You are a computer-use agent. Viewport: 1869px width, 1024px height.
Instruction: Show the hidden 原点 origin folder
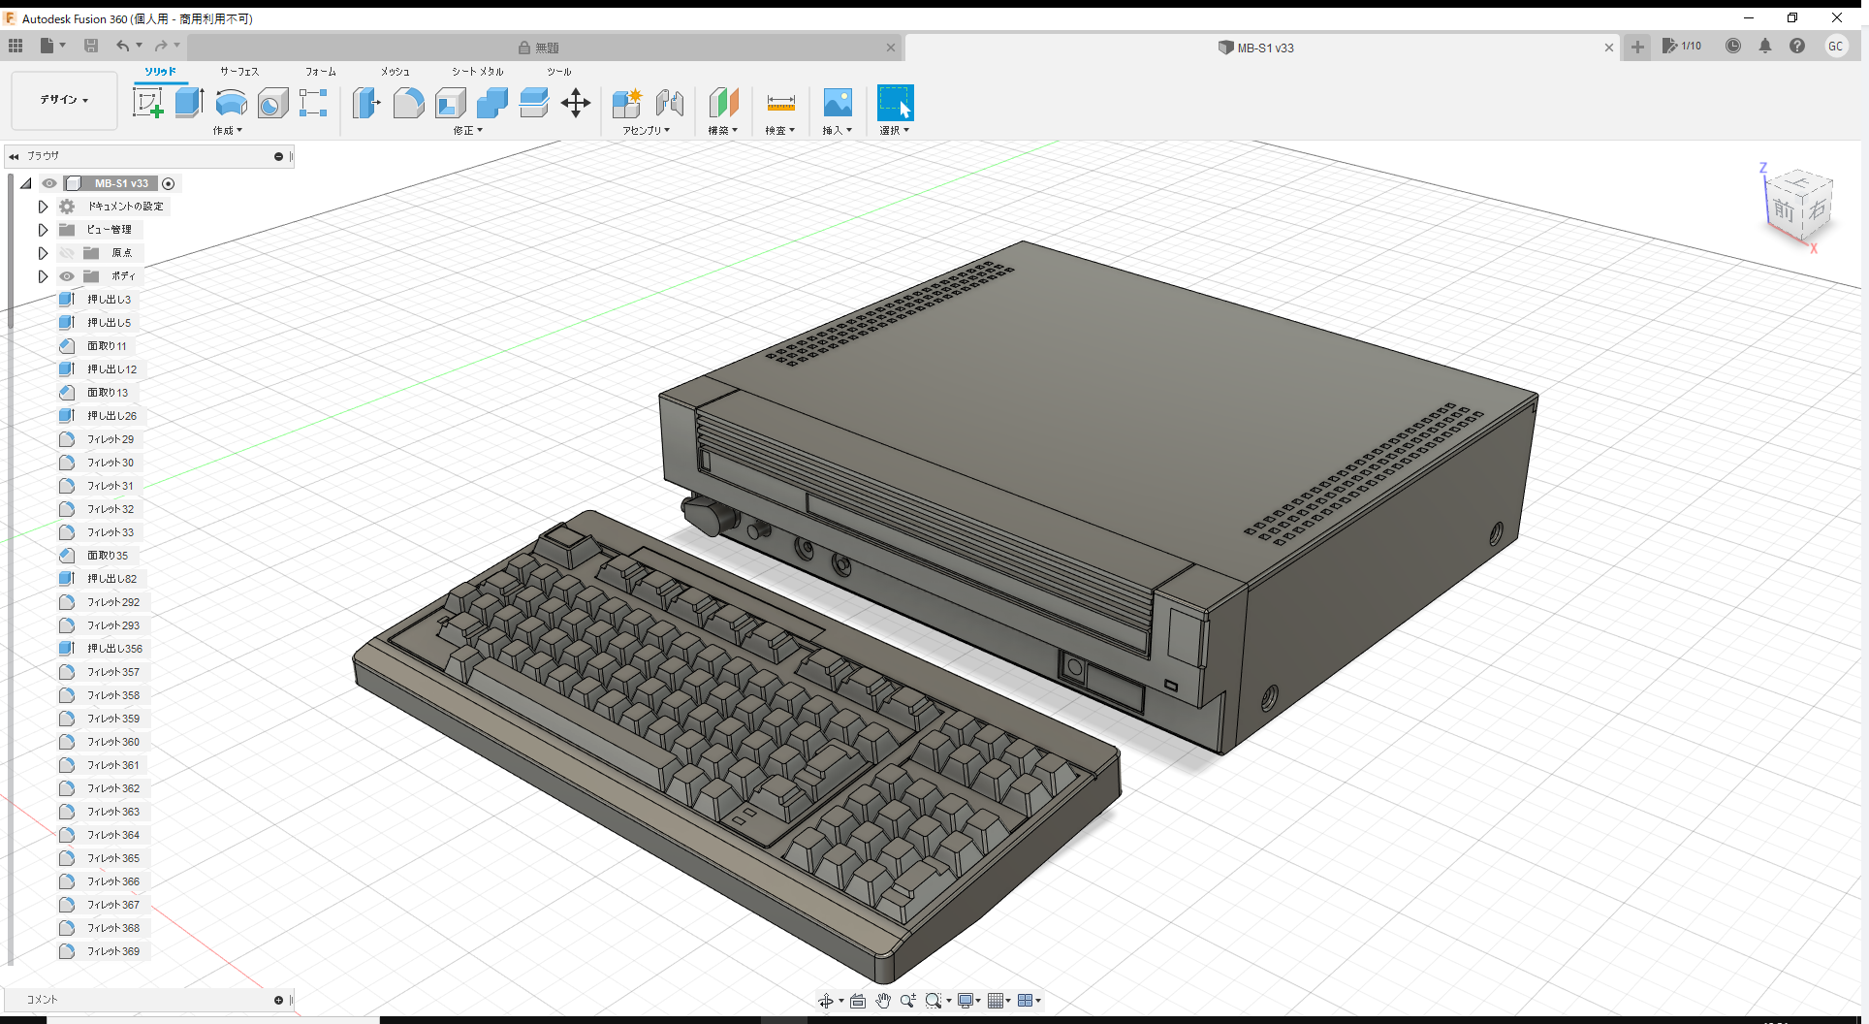(66, 252)
